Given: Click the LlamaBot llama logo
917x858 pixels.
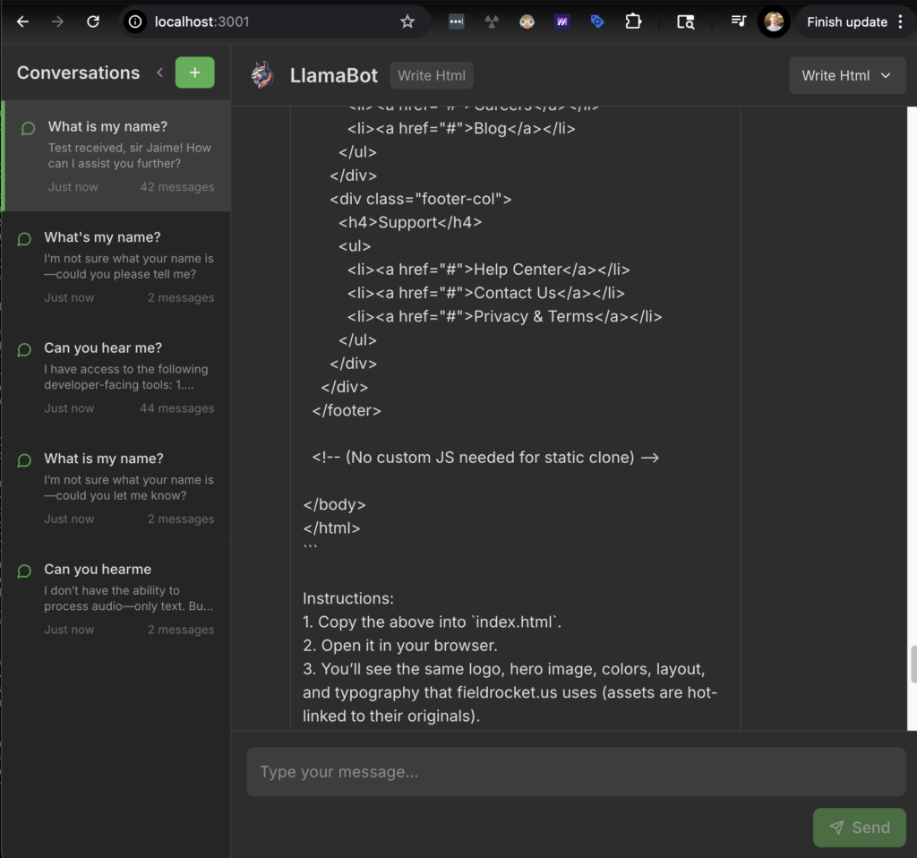Looking at the screenshot, I should coord(262,75).
